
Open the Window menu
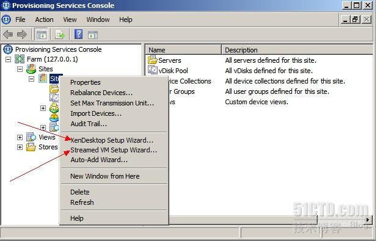[98, 20]
